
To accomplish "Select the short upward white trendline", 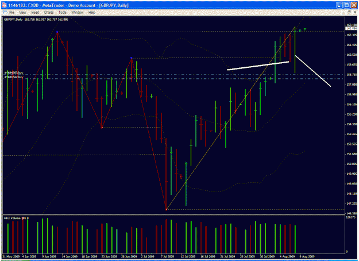I will pos(258,66).
